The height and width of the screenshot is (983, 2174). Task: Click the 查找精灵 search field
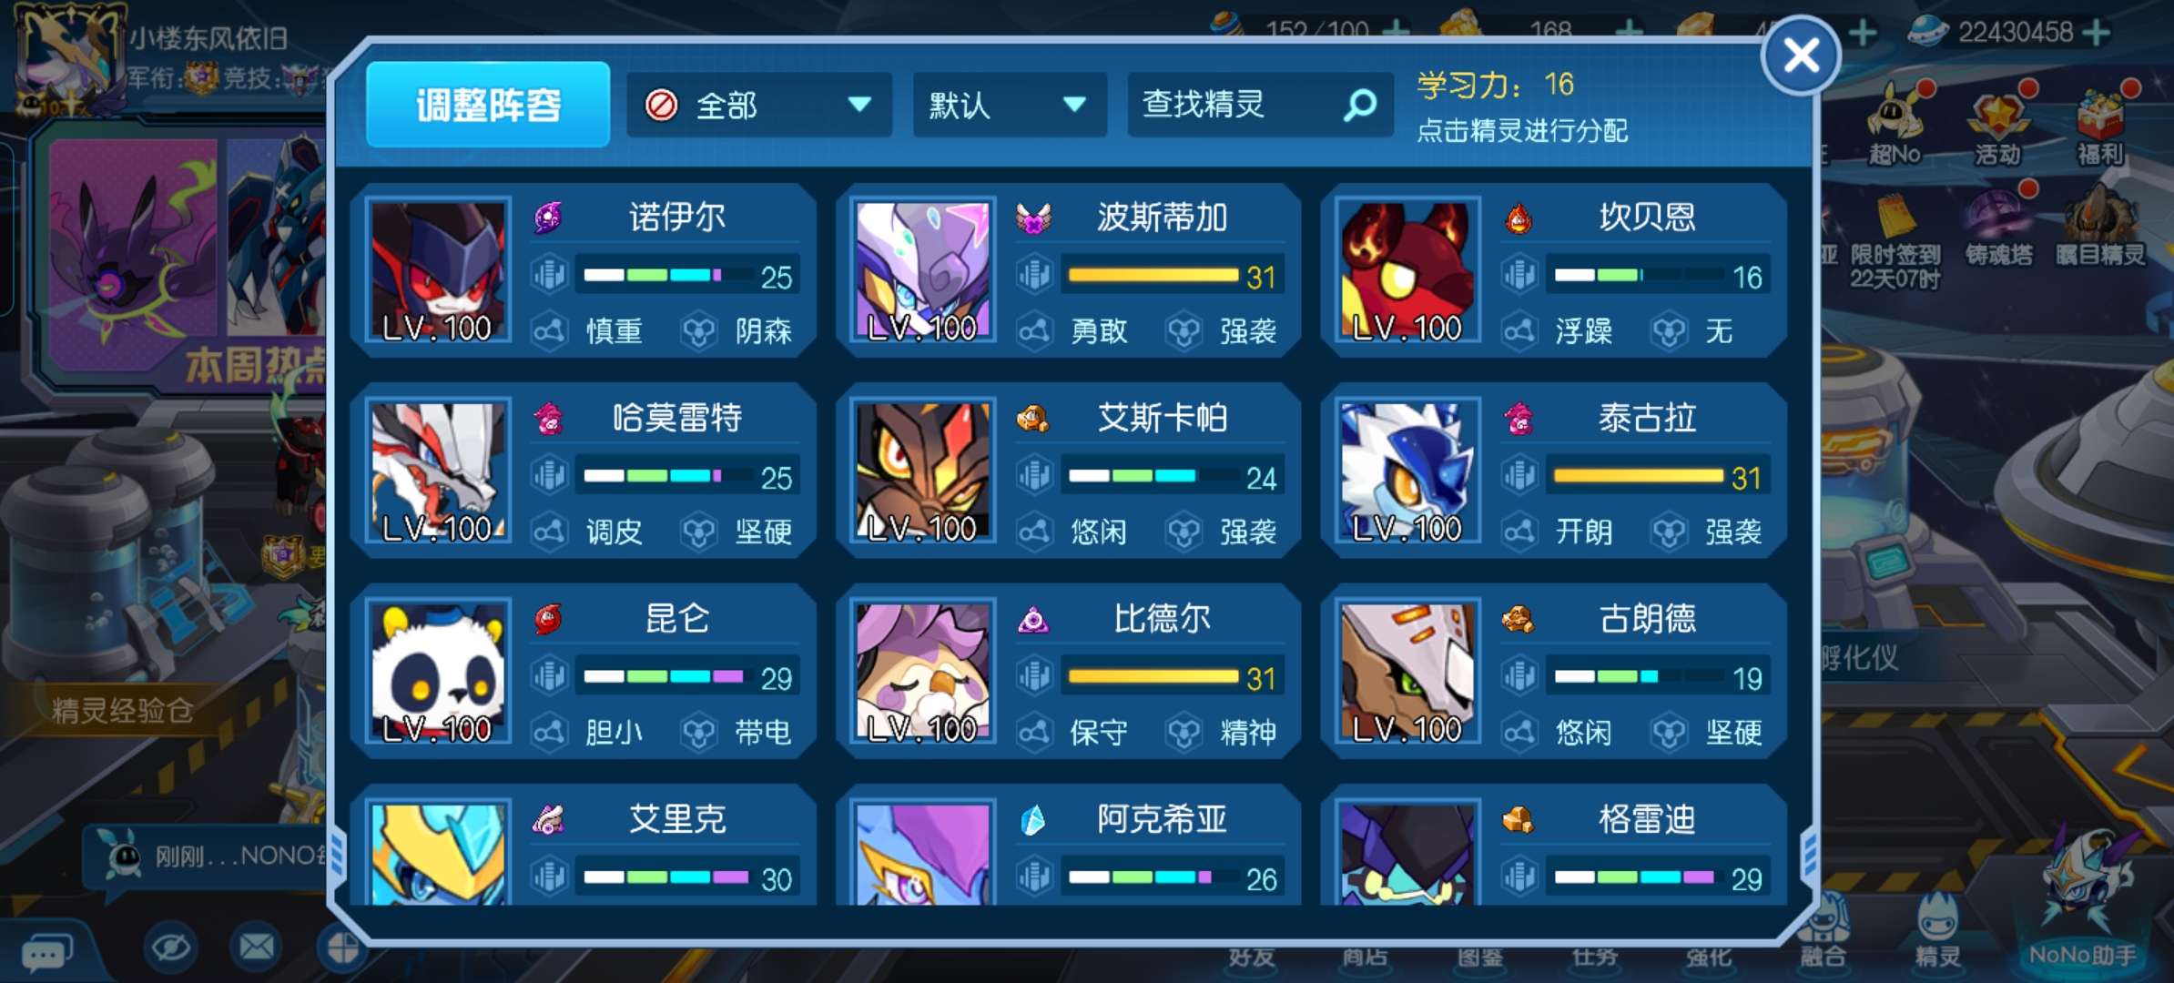tap(1260, 105)
